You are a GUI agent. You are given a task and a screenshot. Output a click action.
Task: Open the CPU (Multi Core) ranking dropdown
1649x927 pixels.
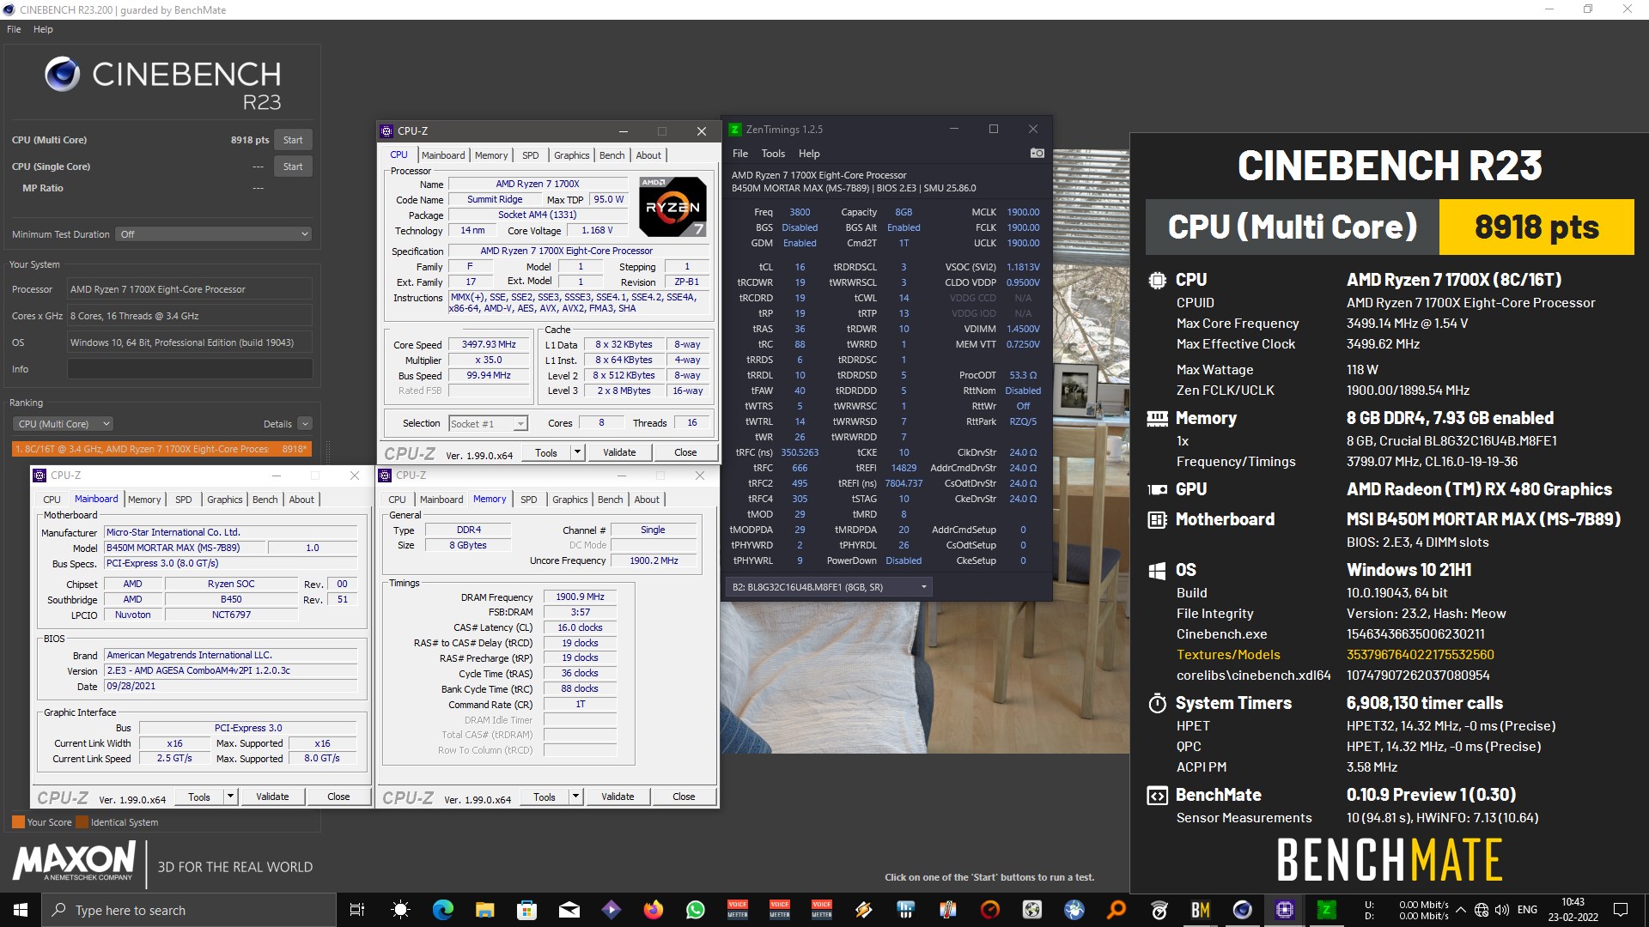point(63,424)
